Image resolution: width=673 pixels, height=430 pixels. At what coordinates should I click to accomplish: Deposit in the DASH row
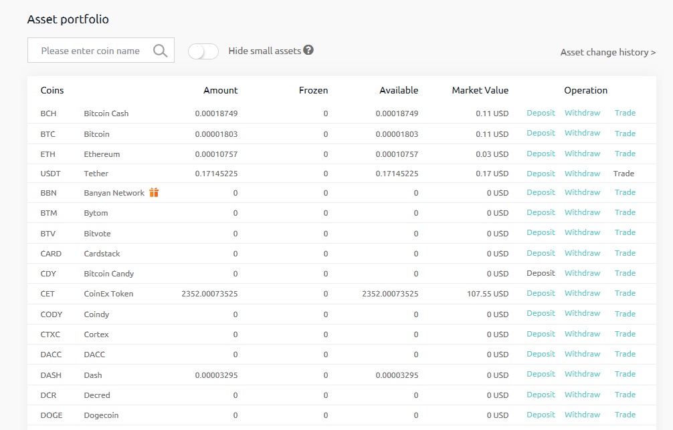pos(541,374)
